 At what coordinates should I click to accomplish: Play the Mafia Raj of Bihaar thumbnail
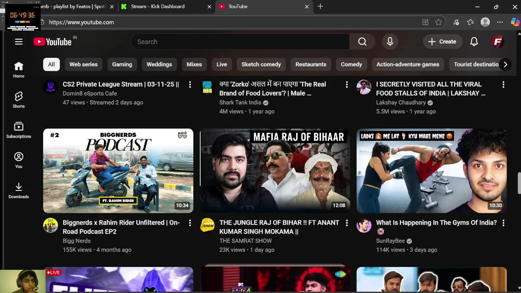[x=275, y=171]
